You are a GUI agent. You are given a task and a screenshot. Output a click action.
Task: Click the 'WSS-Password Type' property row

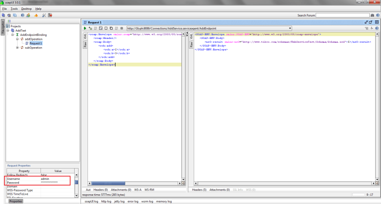pyautogui.click(x=40, y=190)
